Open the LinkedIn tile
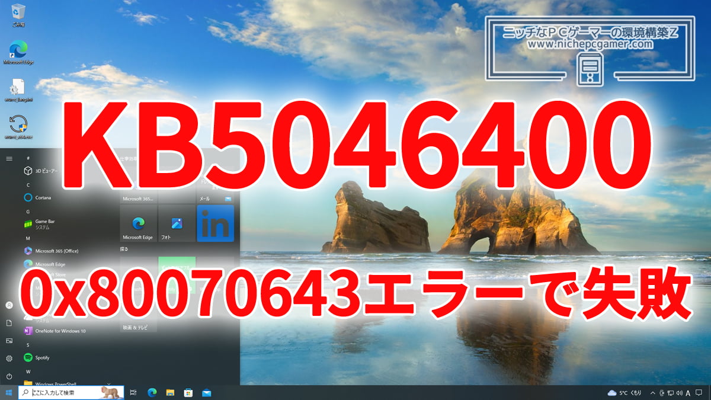The width and height of the screenshot is (711, 400). tap(216, 223)
